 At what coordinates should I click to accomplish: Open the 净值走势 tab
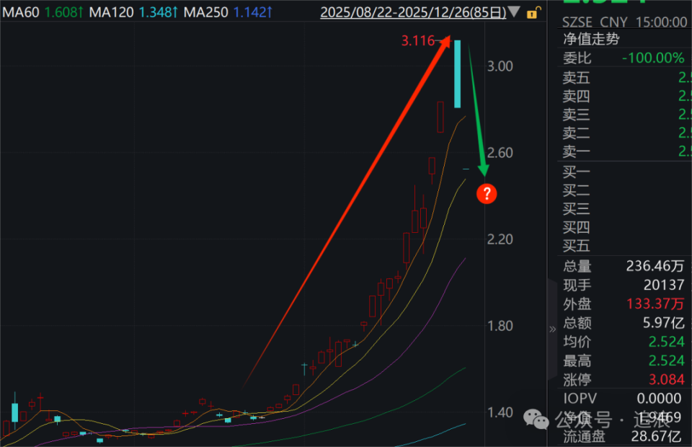click(591, 39)
